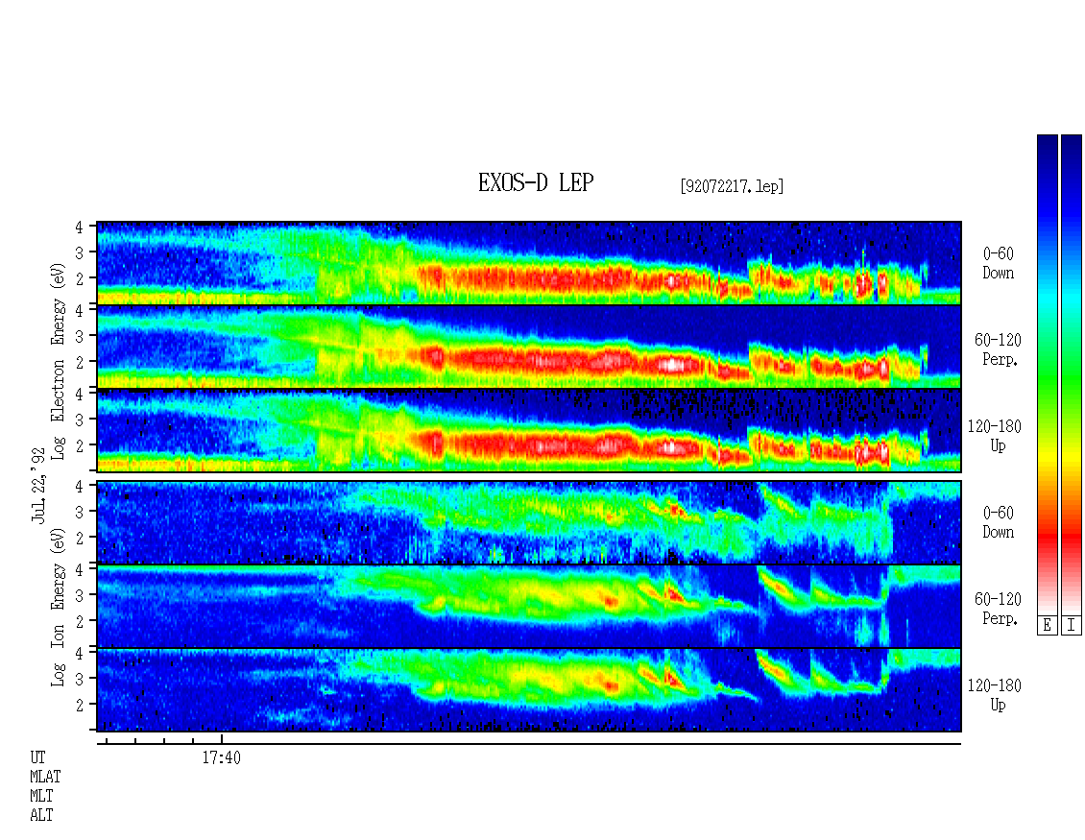The image size is (1085, 840).
Task: Click the Log Ion Energy (eV) axis label
Action: [x=59, y=607]
